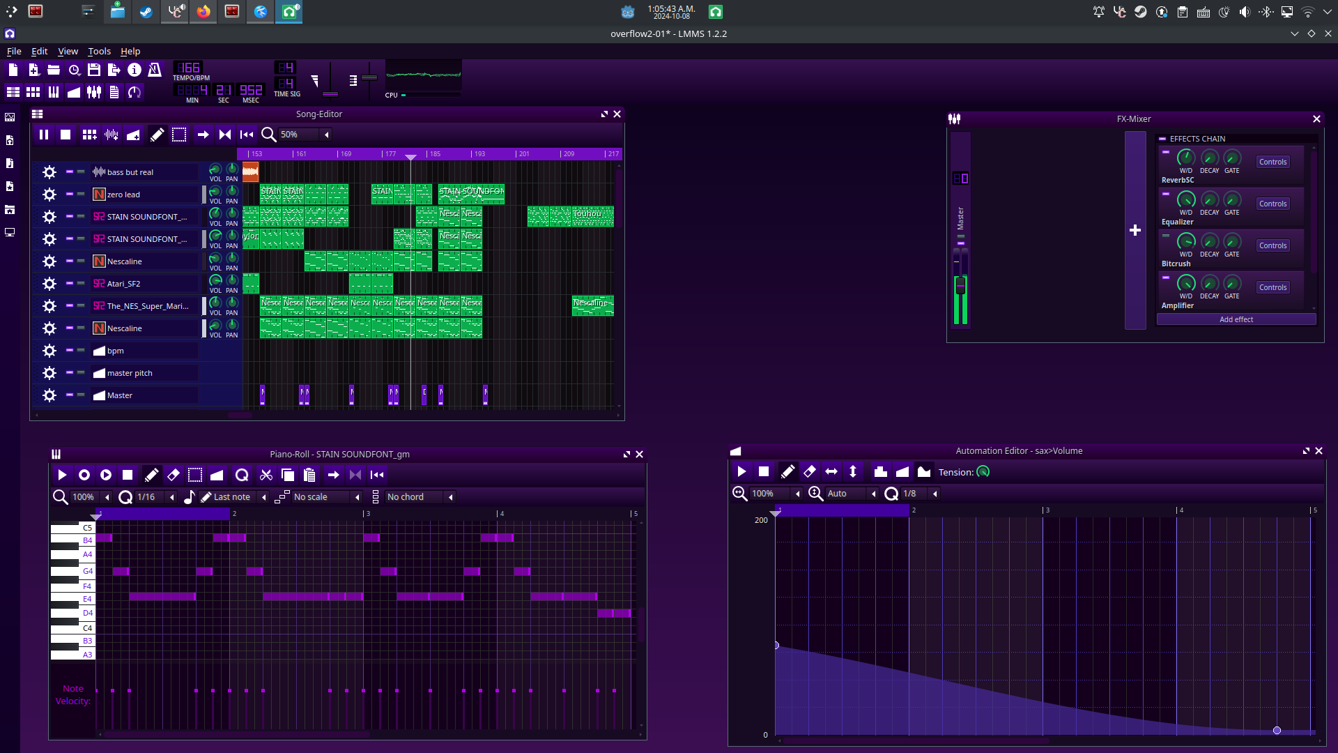
Task: Select discrete progression in Automation Editor
Action: point(881,472)
